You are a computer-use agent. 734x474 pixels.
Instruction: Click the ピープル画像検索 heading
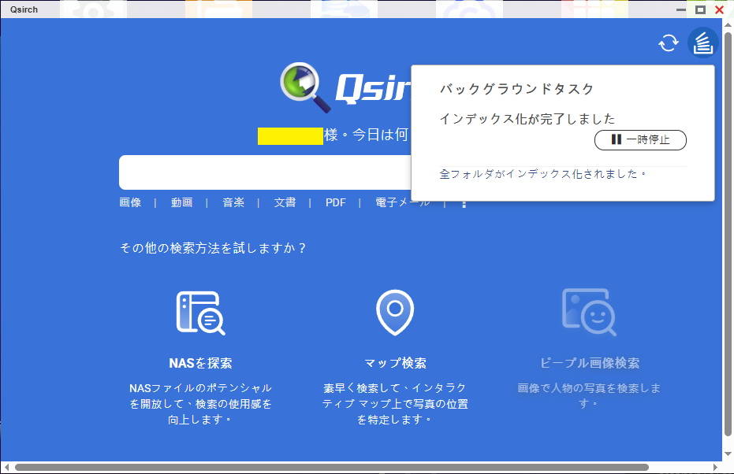pyautogui.click(x=589, y=364)
